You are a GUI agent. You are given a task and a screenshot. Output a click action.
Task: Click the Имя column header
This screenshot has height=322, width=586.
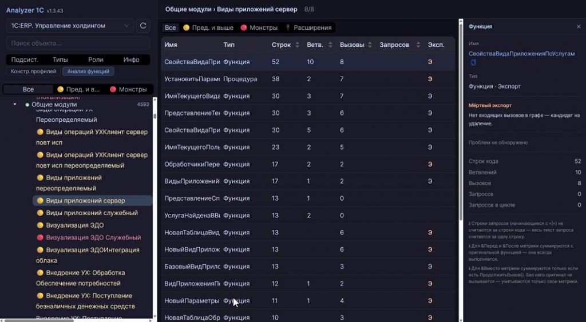coord(171,45)
